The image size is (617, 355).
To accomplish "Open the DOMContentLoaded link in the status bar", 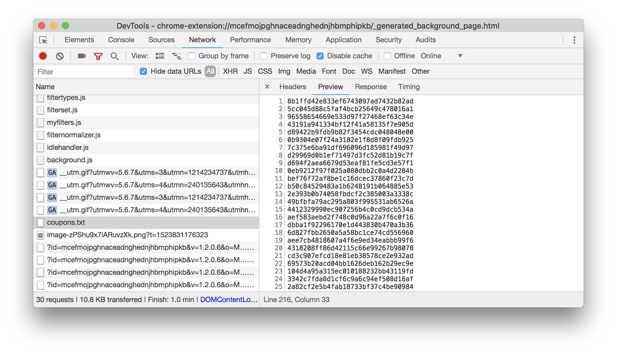I will click(x=228, y=300).
